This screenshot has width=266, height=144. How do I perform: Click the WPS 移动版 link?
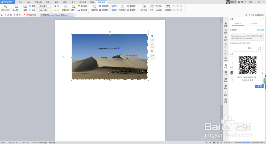245,77
